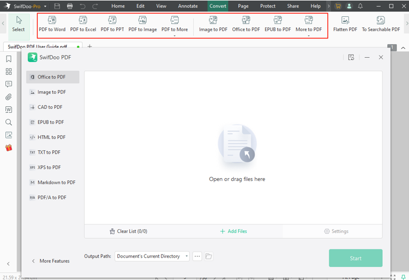Image resolution: width=409 pixels, height=280 pixels.
Task: Open the comments sidebar panel
Action: pos(9,84)
